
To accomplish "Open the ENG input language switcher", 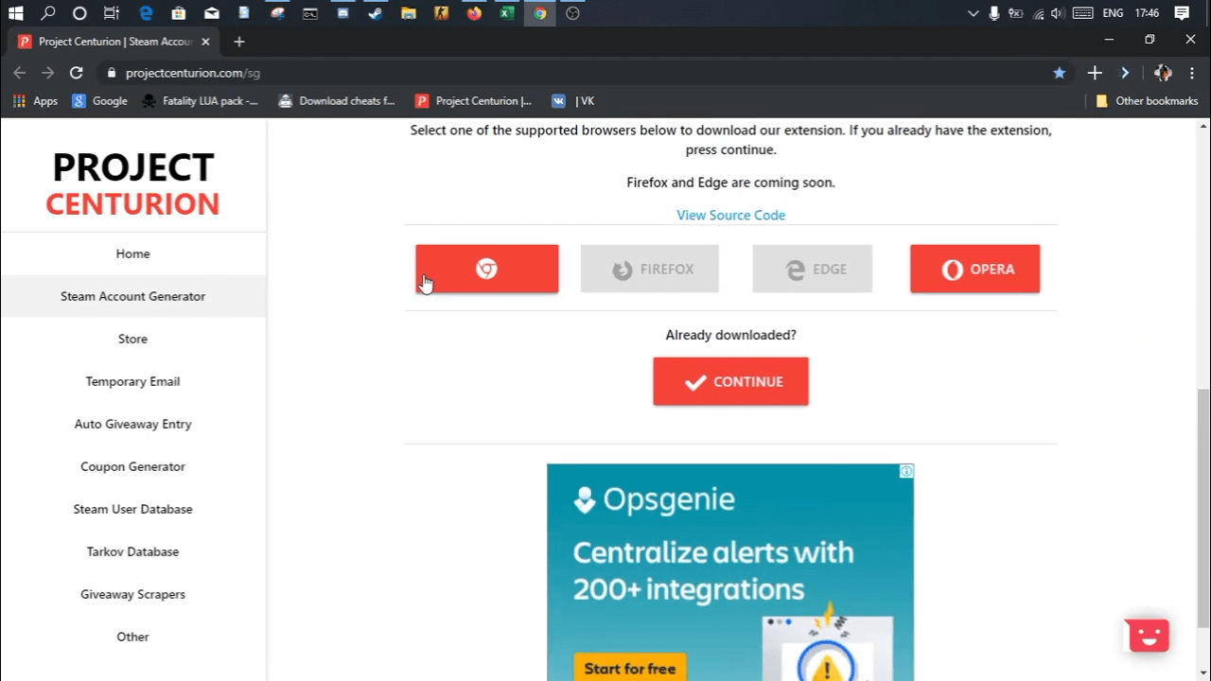I will (1113, 13).
